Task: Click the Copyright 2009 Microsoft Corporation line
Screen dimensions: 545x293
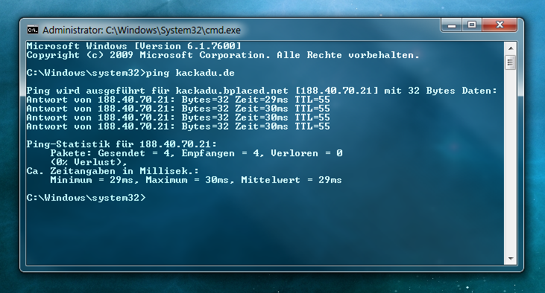Action: pos(223,55)
